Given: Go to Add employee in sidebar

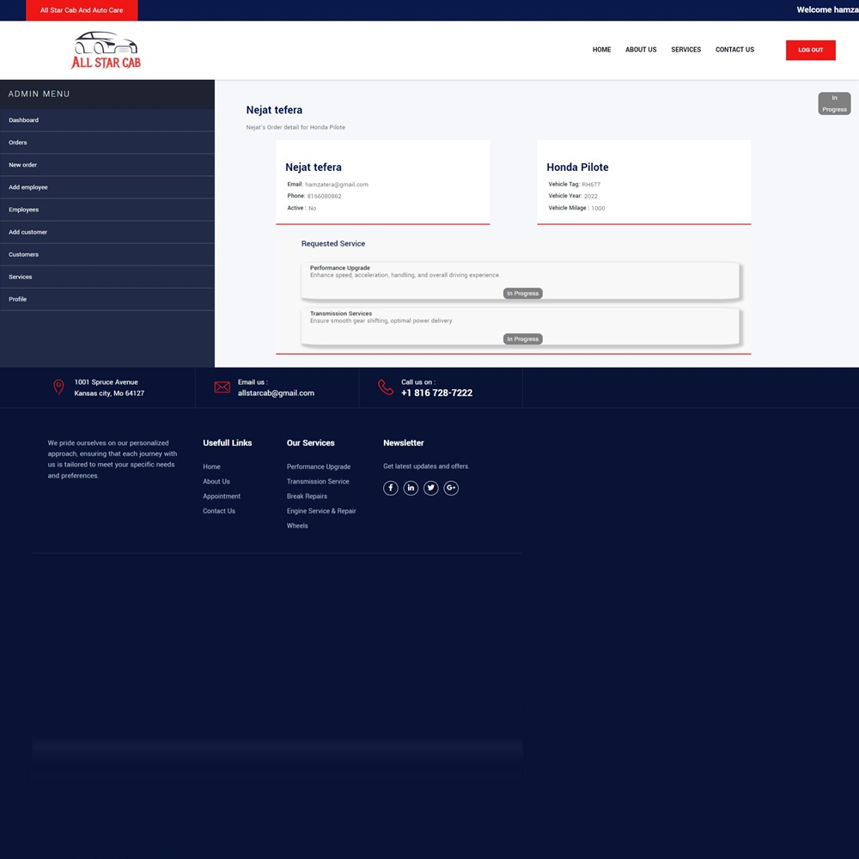Looking at the screenshot, I should click(28, 187).
